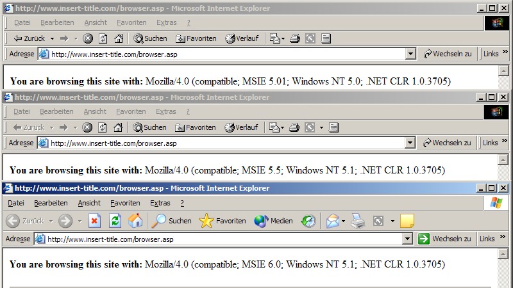The image size is (513, 288).
Task: Click the Stop icon in IE 5.01 window
Action: (x=87, y=38)
